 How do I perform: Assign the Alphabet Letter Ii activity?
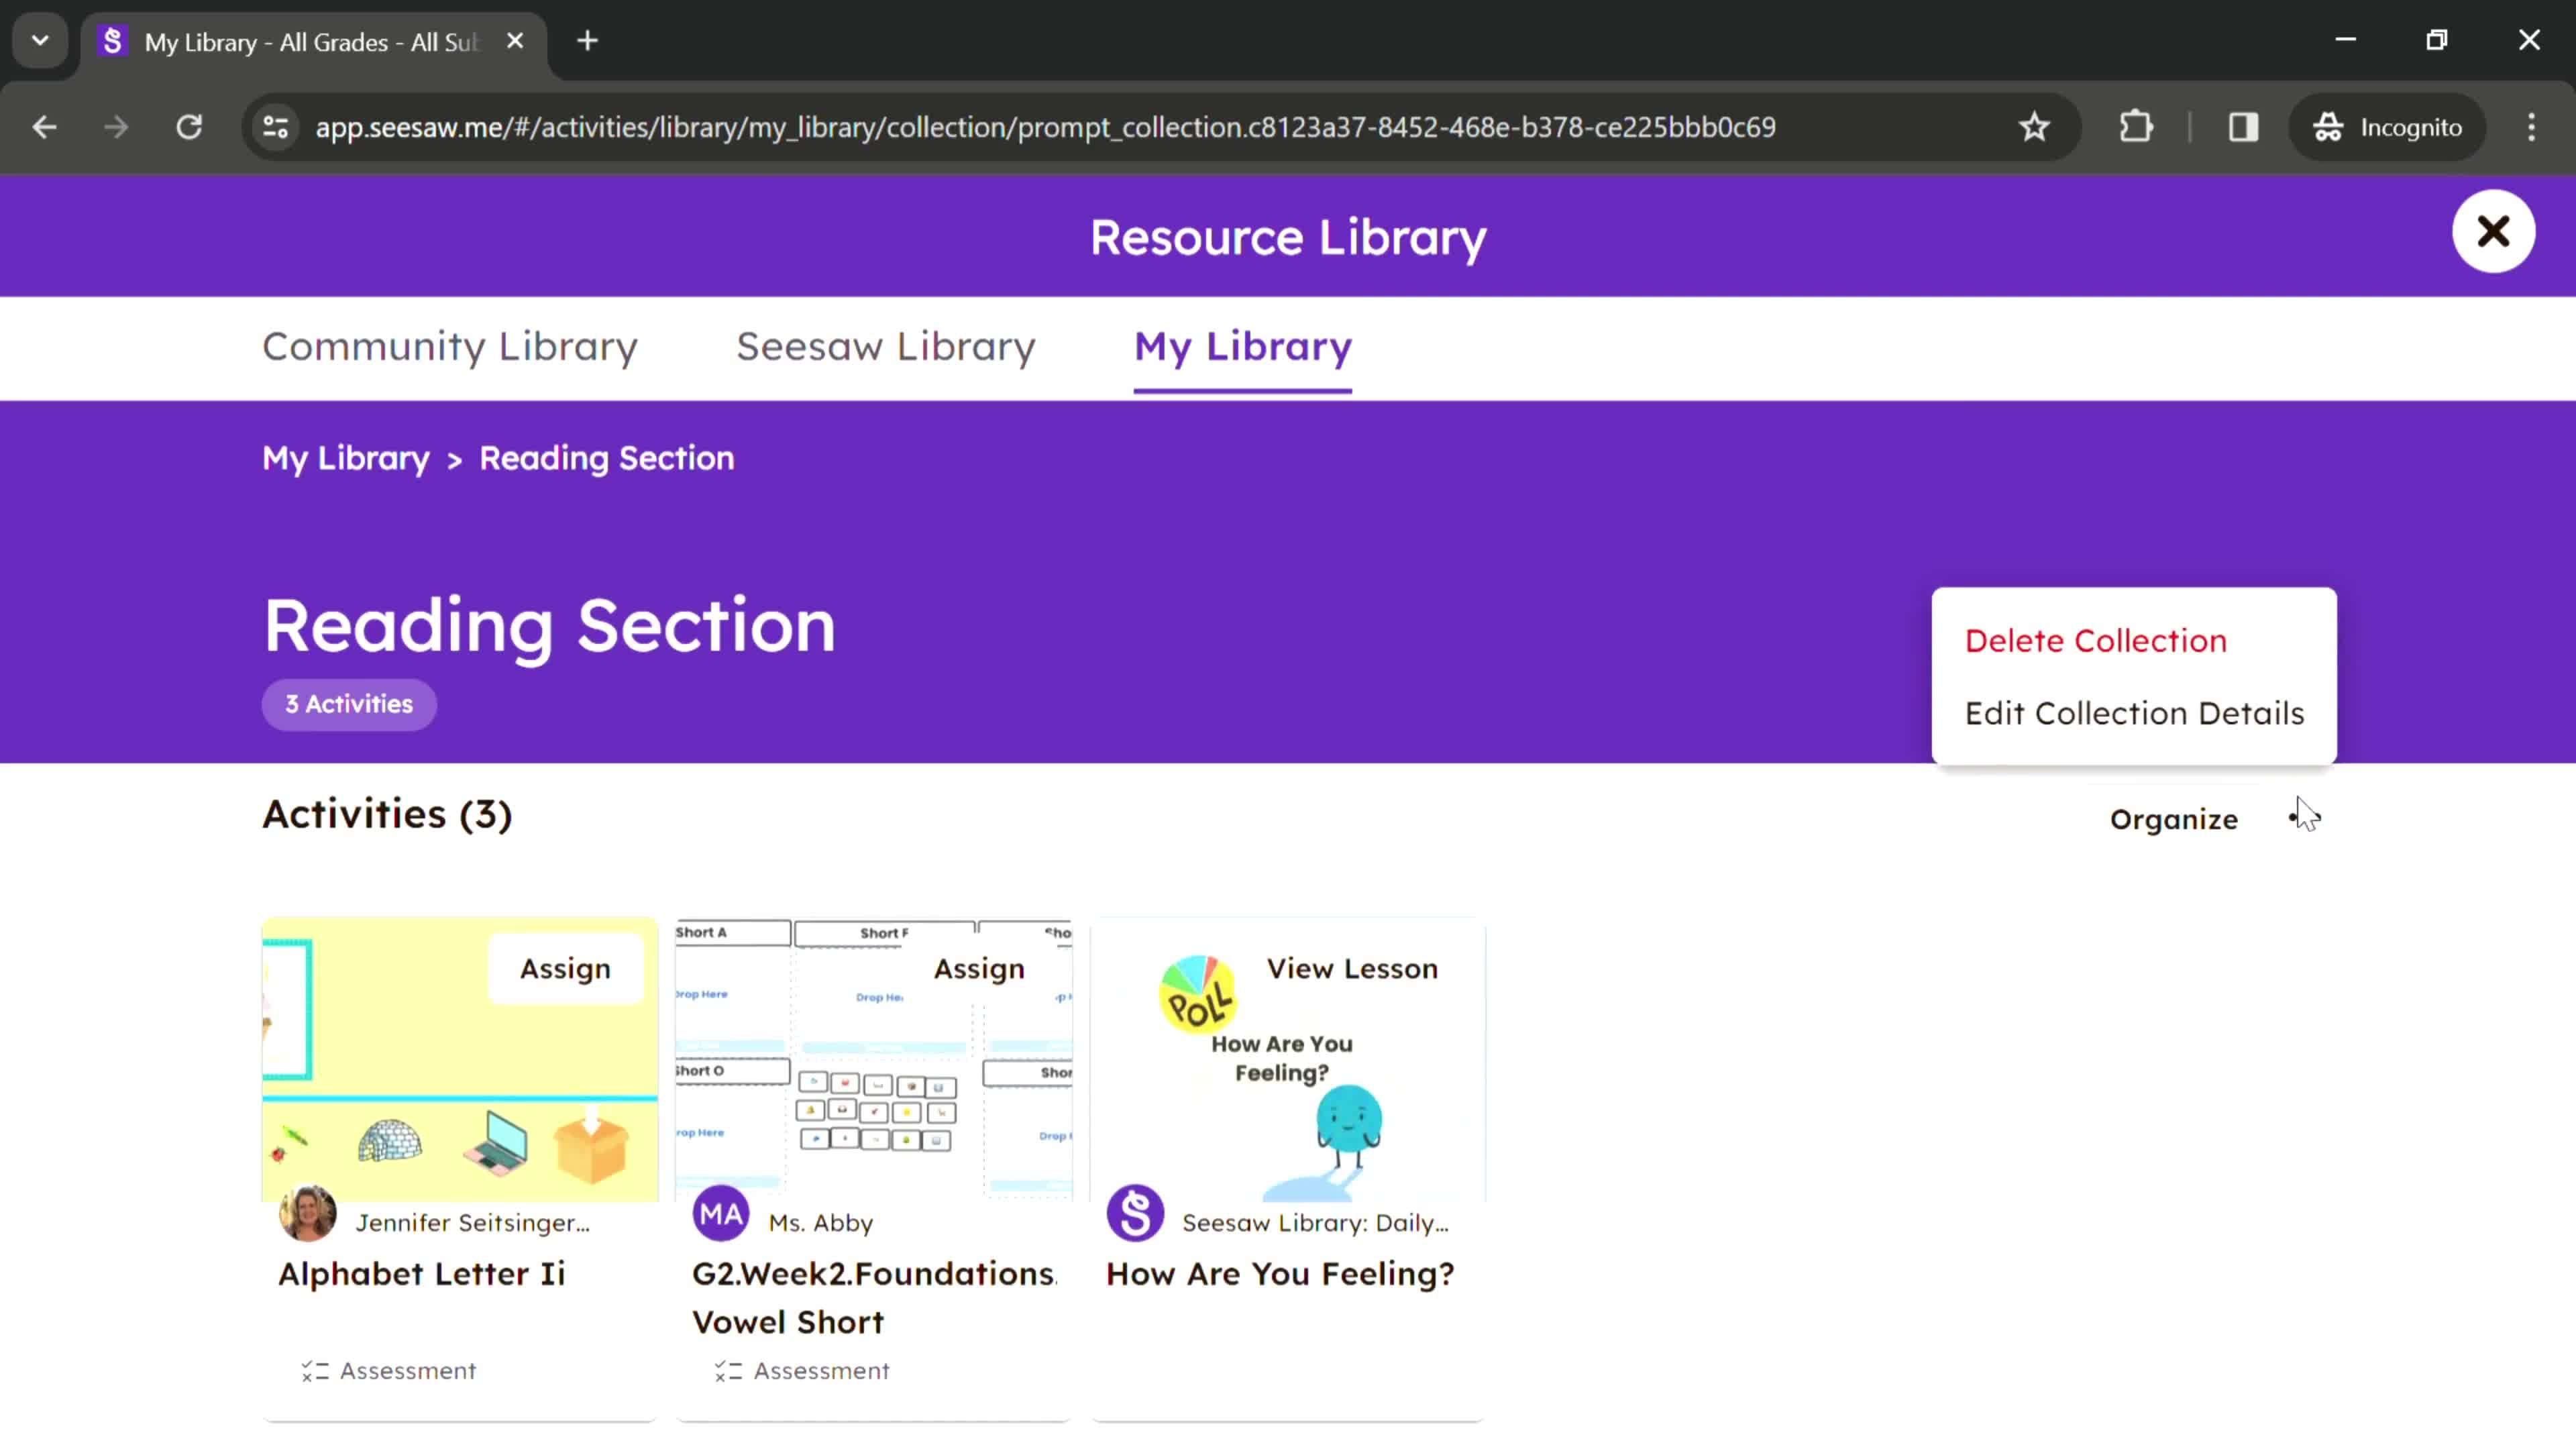pyautogui.click(x=564, y=968)
